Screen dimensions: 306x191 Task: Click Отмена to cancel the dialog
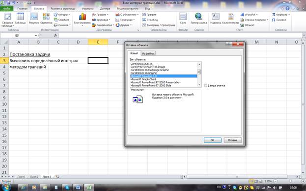click(233, 140)
